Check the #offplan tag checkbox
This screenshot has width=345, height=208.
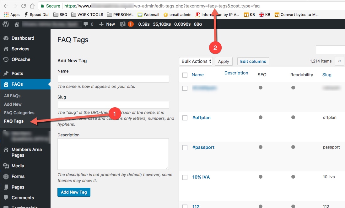[x=185, y=118]
